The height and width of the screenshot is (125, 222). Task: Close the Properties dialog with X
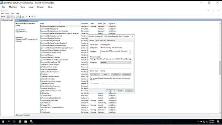(x=133, y=36)
